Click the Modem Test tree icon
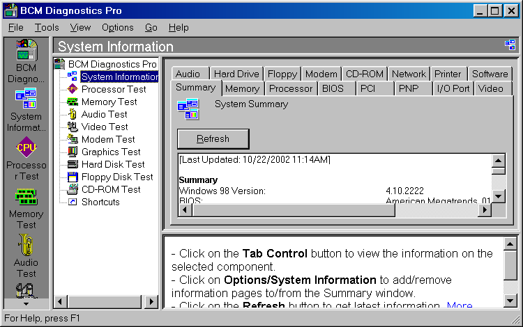 73,138
